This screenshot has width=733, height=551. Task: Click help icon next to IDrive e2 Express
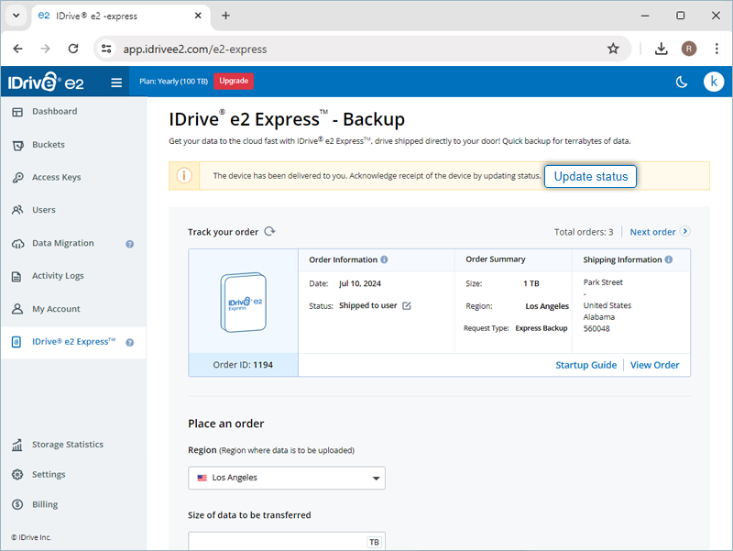coord(130,342)
